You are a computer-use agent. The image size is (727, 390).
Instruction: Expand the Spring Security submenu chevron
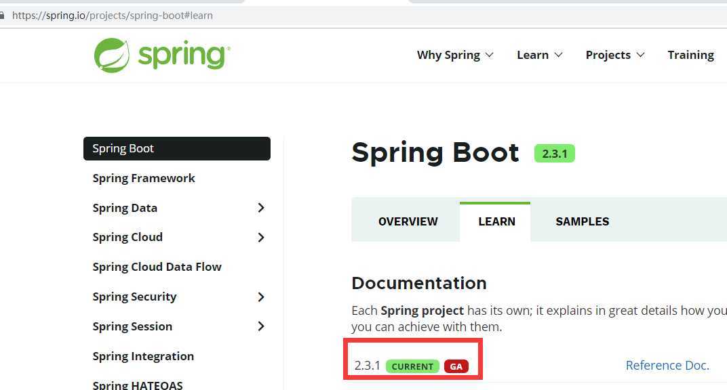261,297
